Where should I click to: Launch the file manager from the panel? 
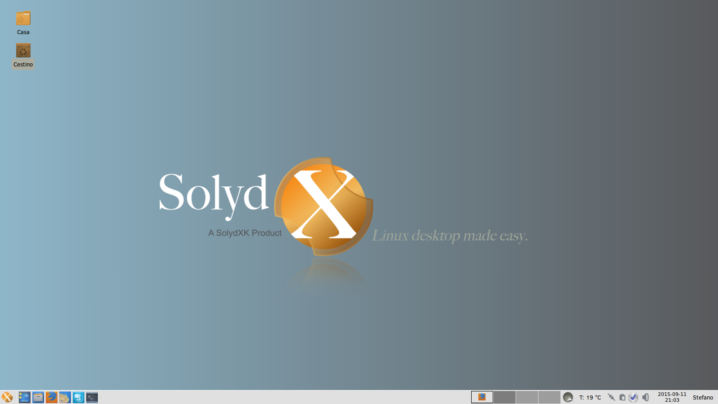[x=38, y=397]
